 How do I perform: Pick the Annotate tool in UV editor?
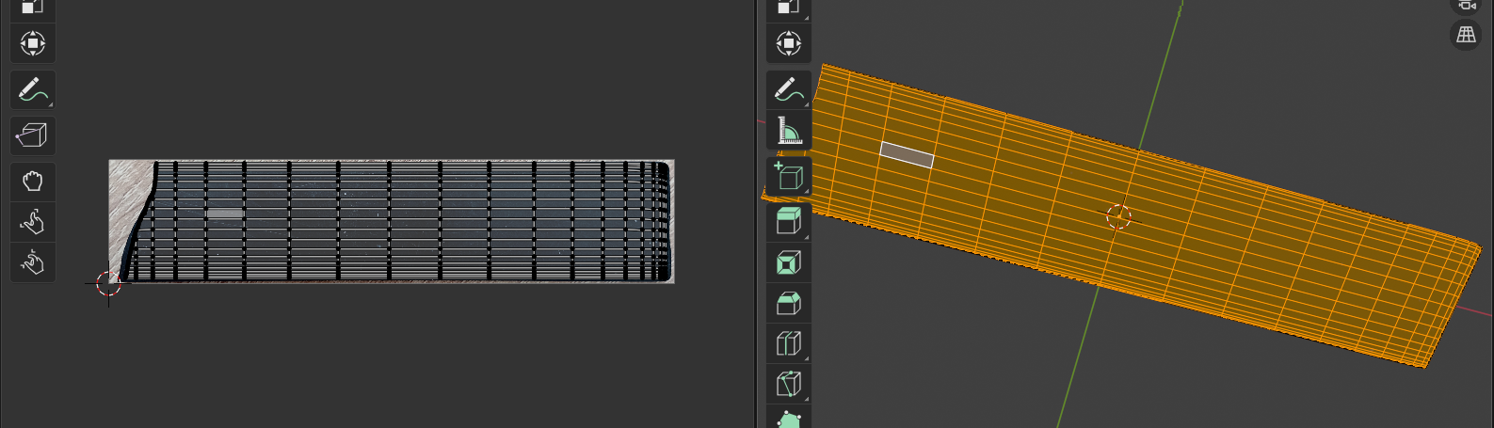33,90
